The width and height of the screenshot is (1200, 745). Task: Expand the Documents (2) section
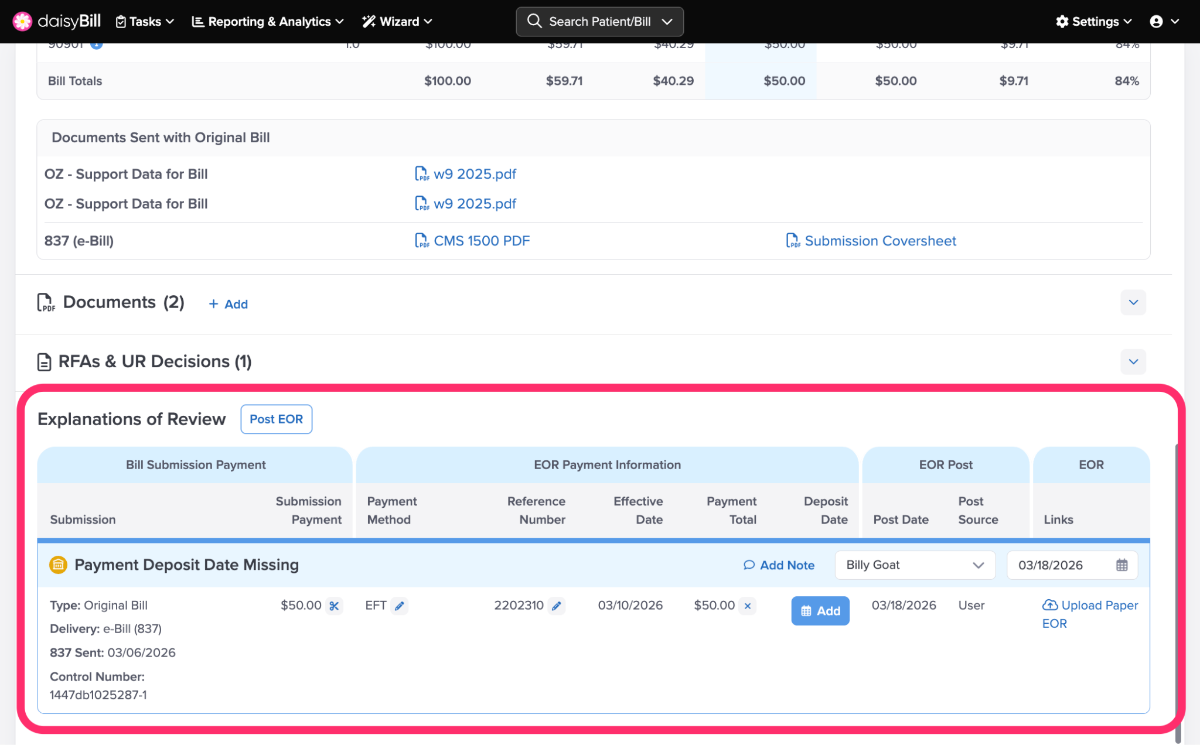(x=1133, y=303)
